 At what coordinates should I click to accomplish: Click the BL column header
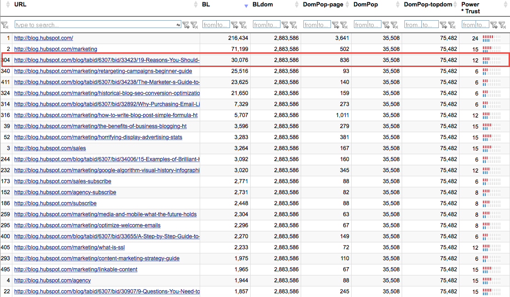click(206, 5)
